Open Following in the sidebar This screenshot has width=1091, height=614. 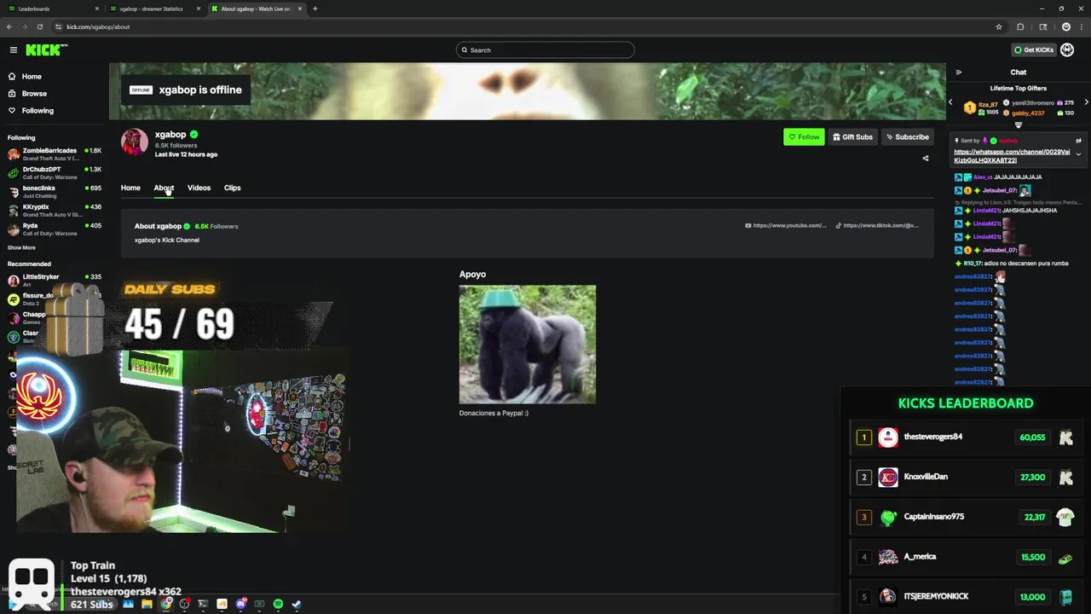(38, 111)
